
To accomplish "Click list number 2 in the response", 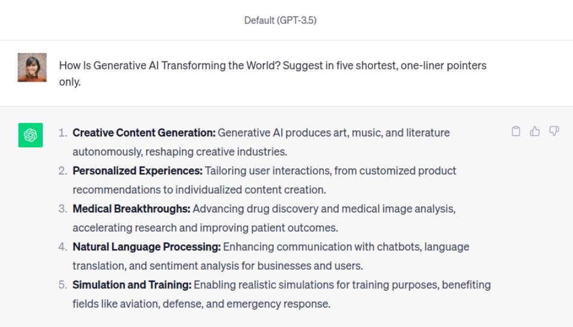I will [x=63, y=171].
